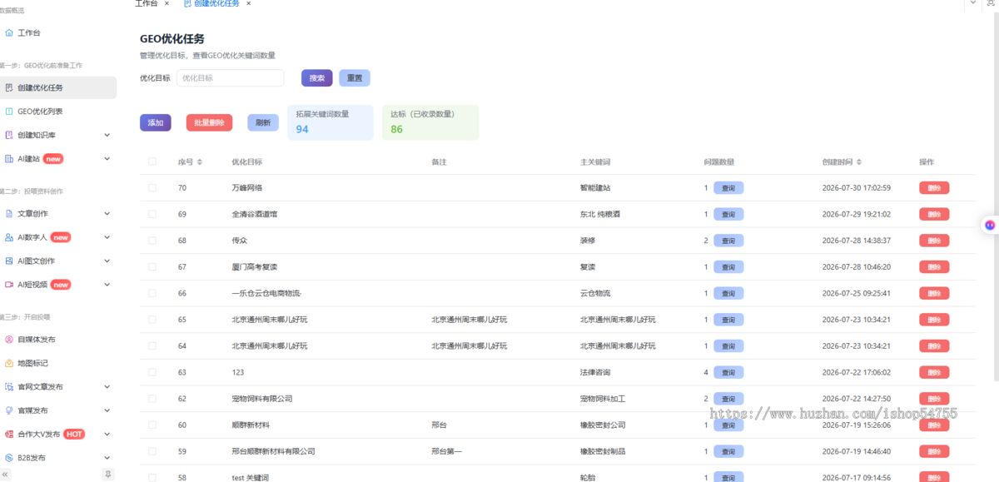The image size is (999, 482).
Task: Check the box for row 70 万峰网络
Action: click(x=152, y=188)
